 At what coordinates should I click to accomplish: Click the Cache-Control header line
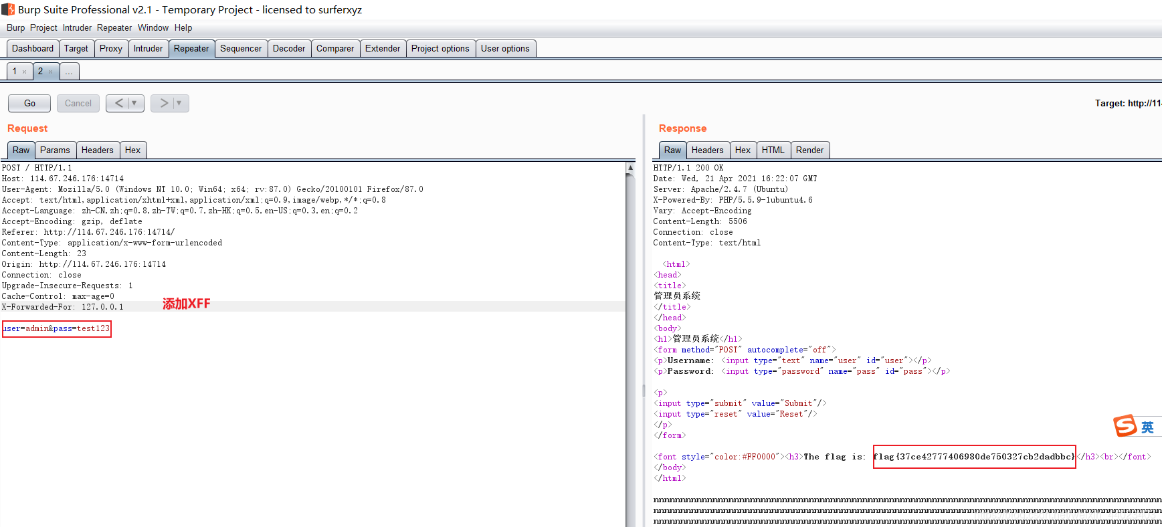pos(58,296)
